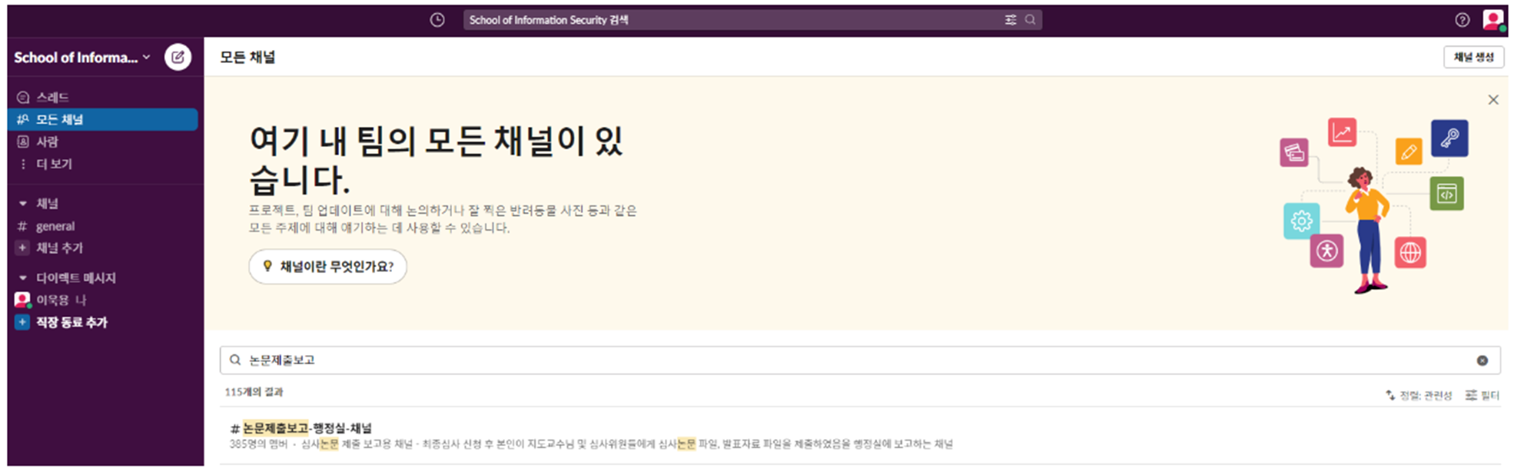Click the channel search input field

845,361
